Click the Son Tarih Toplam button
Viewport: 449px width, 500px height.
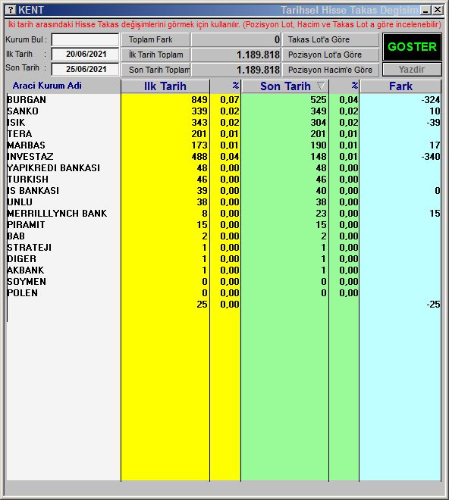pos(155,70)
